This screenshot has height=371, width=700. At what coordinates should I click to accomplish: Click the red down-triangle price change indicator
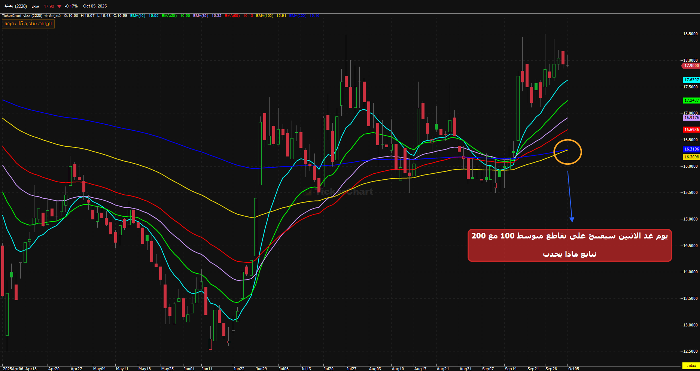(59, 6)
